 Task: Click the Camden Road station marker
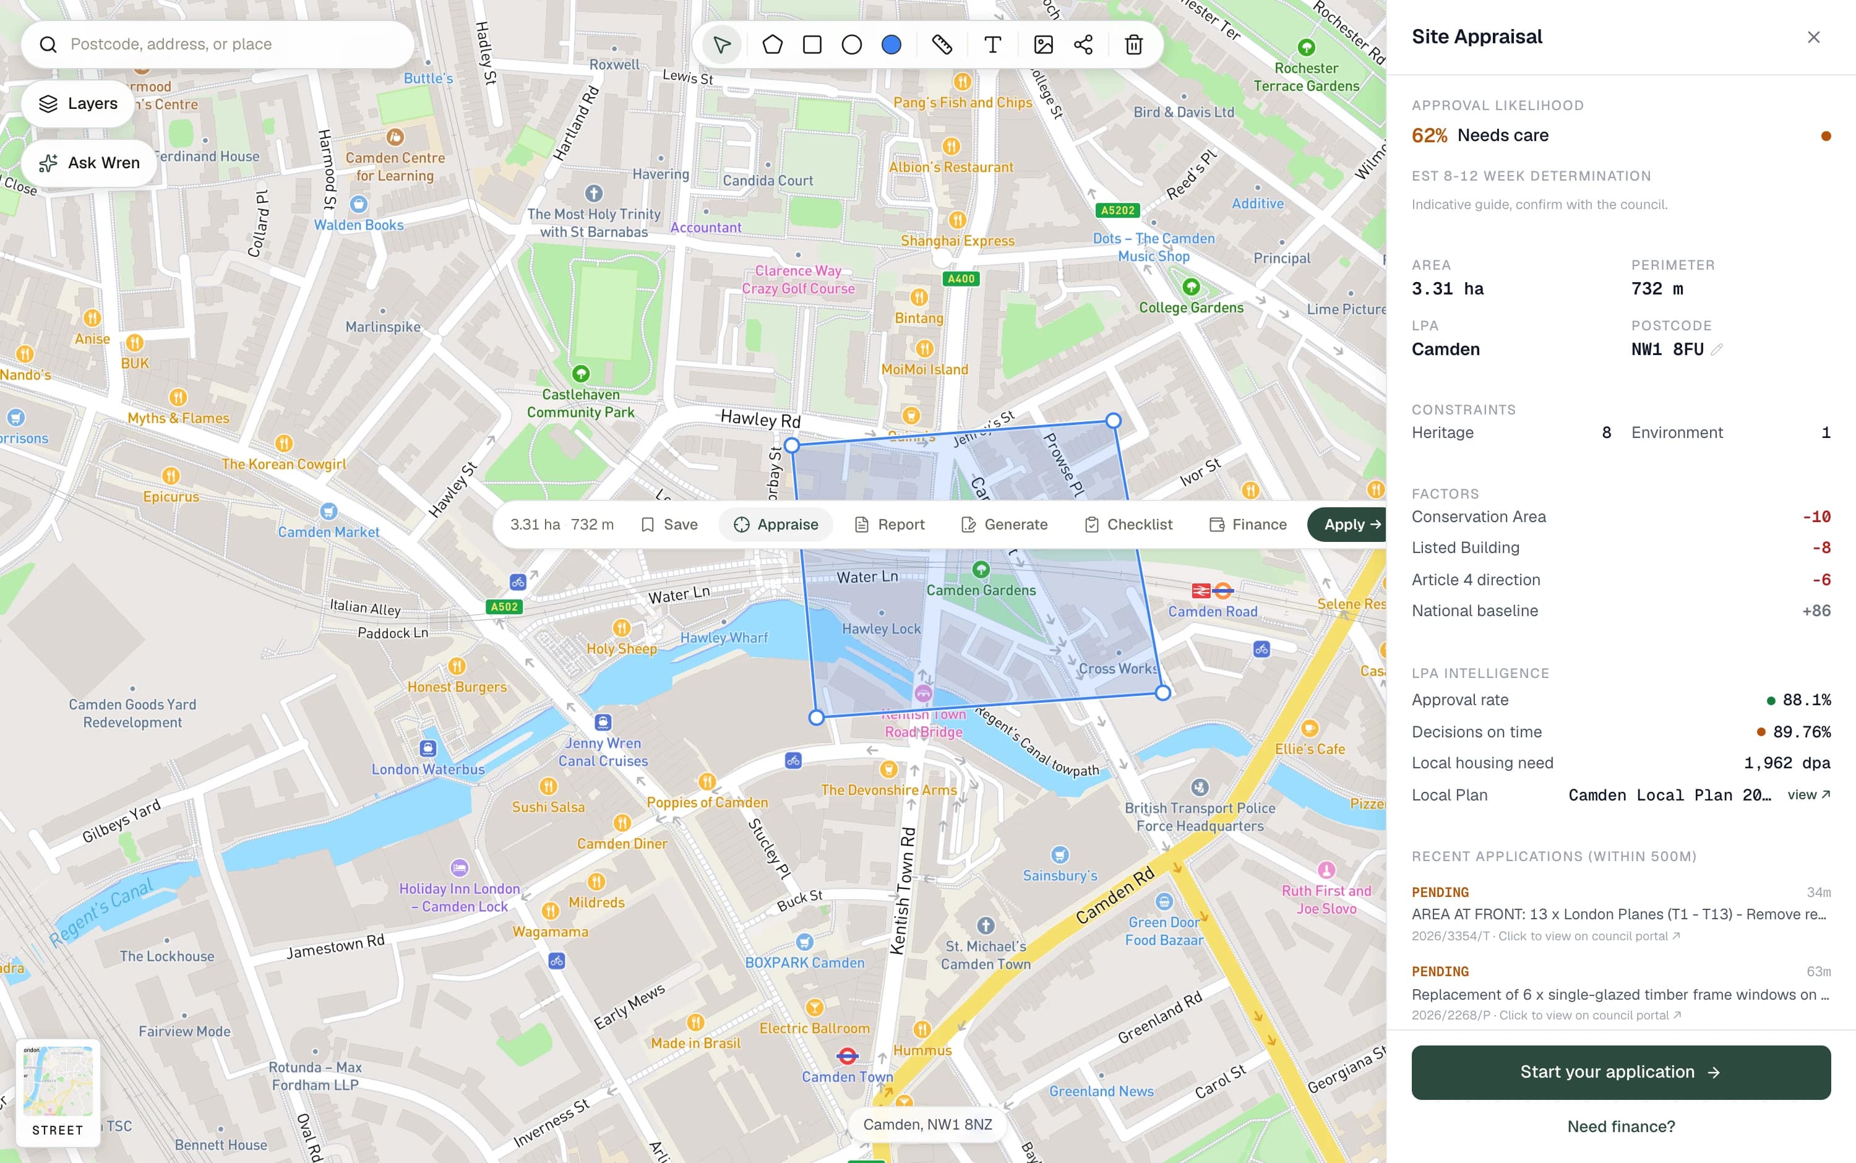pyautogui.click(x=1212, y=591)
